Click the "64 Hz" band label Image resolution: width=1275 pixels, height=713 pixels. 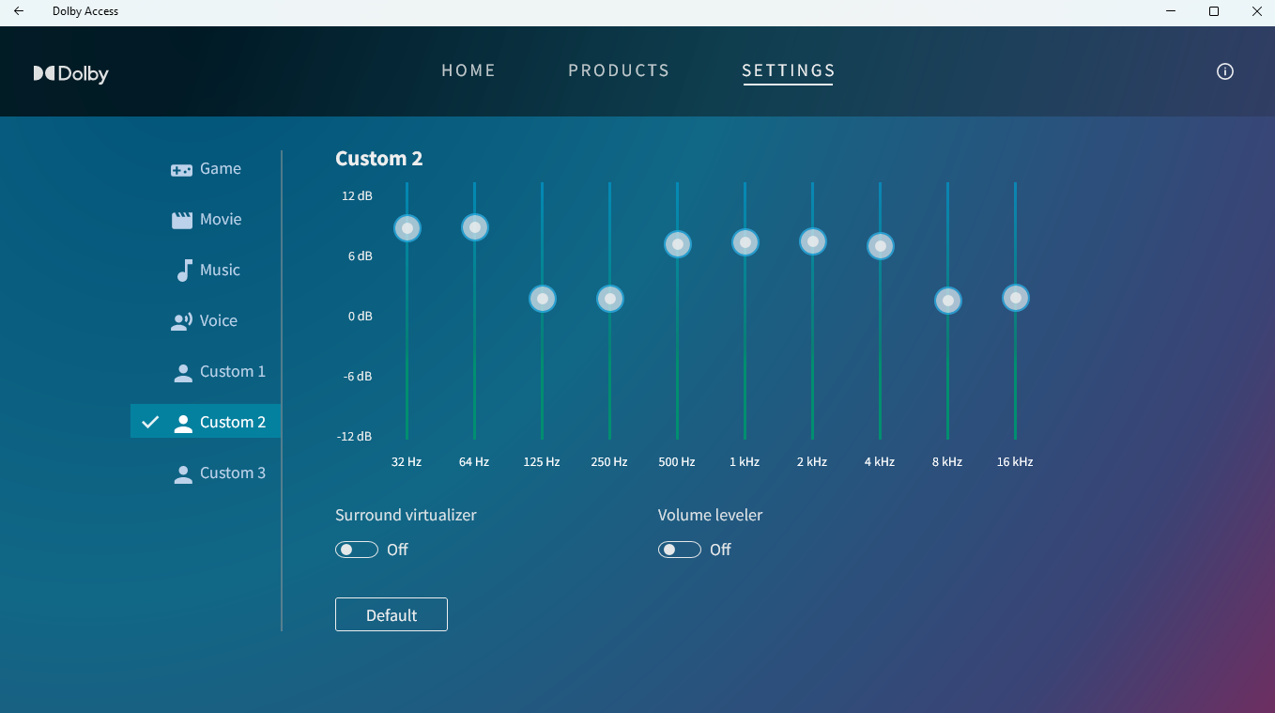(x=474, y=461)
